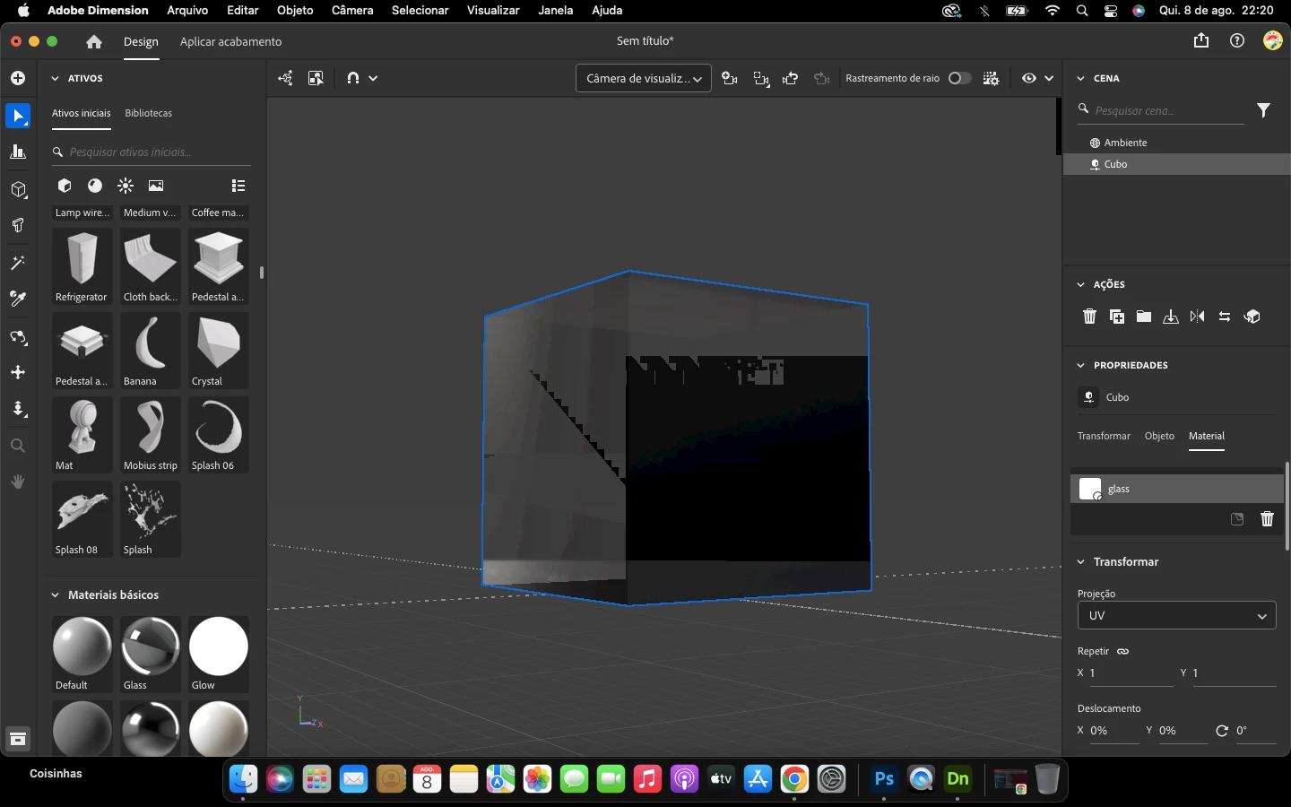This screenshot has width=1291, height=807.
Task: Select the Sampler eyedropper tool
Action: [x=18, y=299]
